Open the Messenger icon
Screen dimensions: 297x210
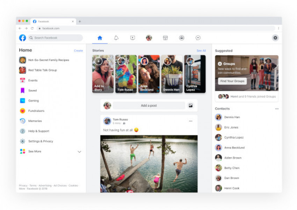click(x=198, y=38)
